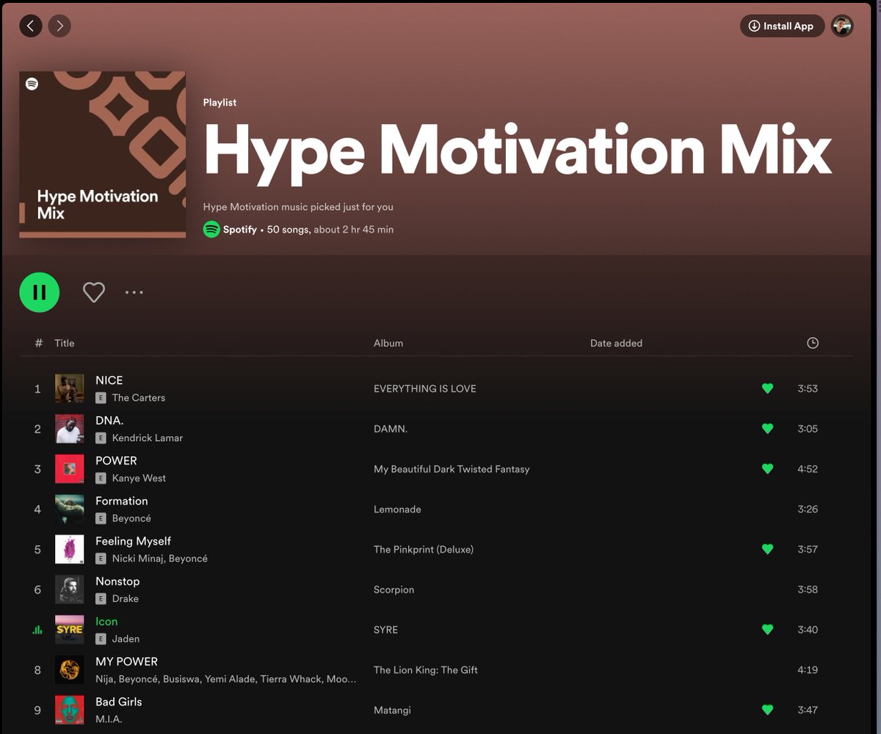This screenshot has width=881, height=734.
Task: Select the song title NICE
Action: [x=109, y=380]
